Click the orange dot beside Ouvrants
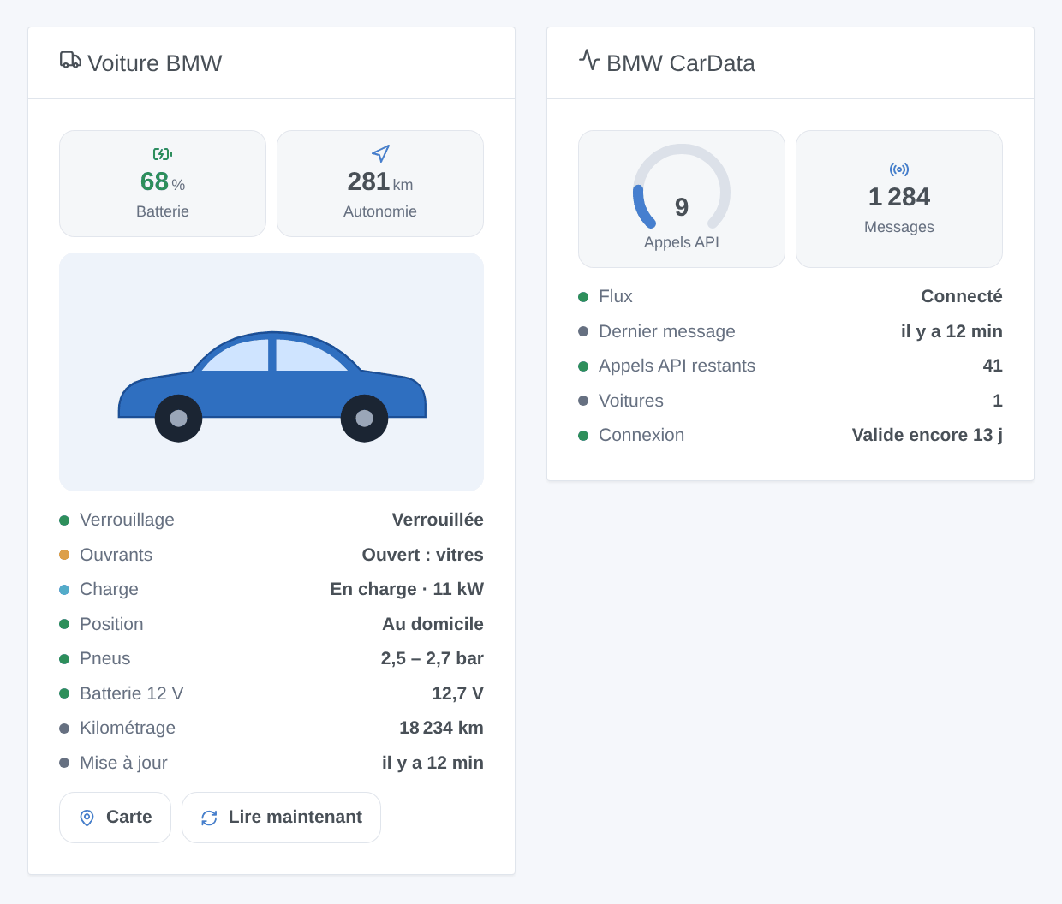This screenshot has width=1062, height=904. 64,555
